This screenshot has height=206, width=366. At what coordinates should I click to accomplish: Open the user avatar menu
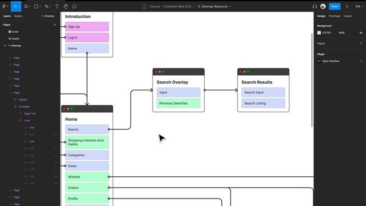323,6
